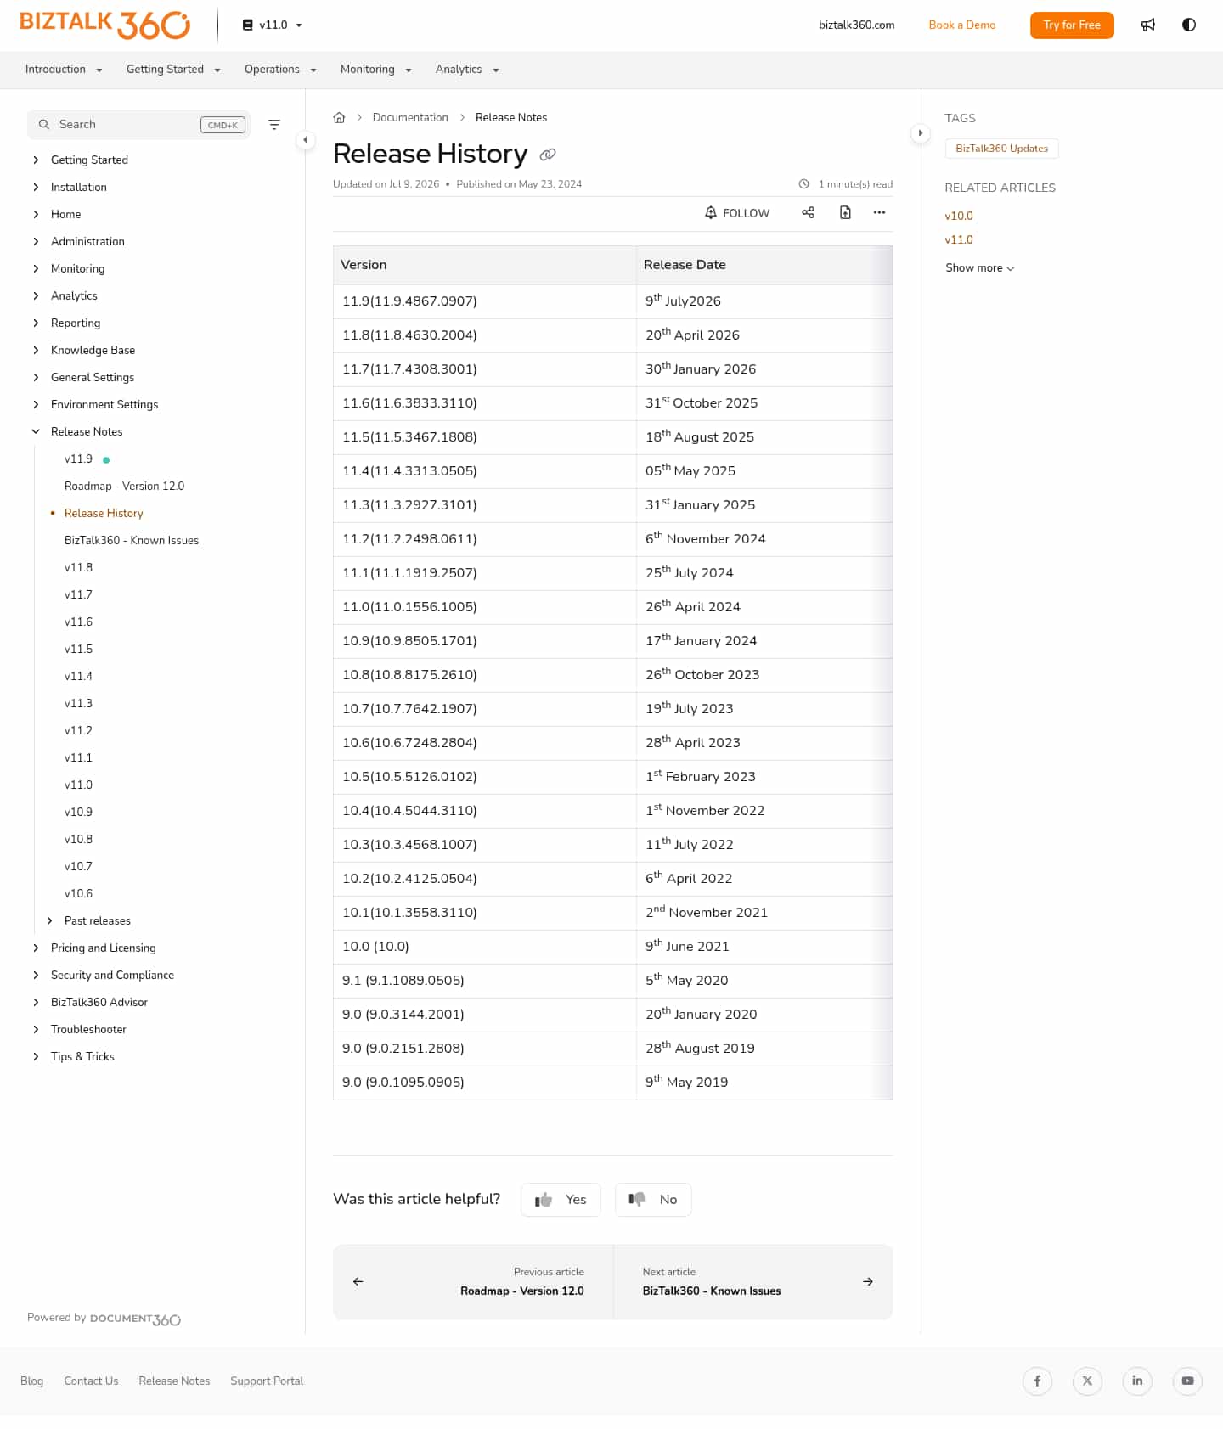Viewport: 1223px width, 1429px height.
Task: Collapse the left sidebar arrow toggle
Action: click(x=305, y=139)
